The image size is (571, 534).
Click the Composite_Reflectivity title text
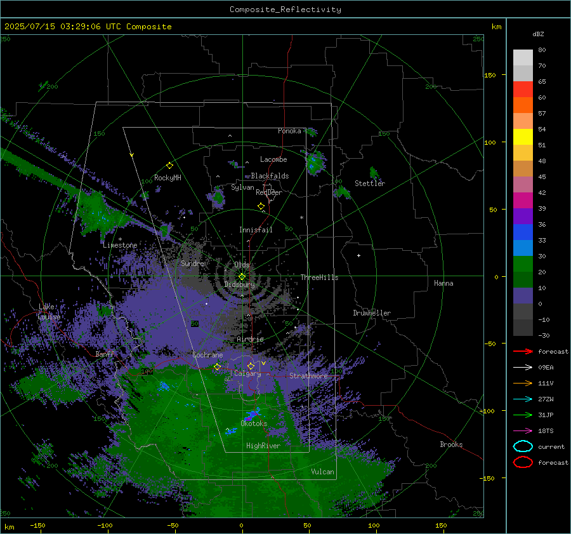point(285,10)
